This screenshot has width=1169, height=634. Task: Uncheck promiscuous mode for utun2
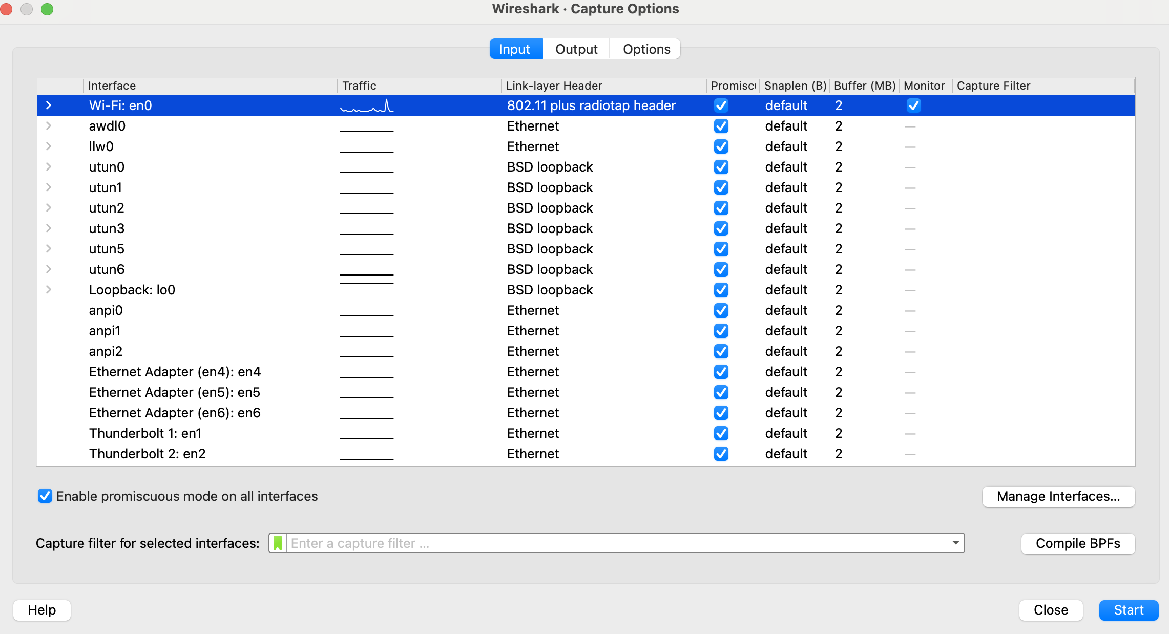coord(721,208)
